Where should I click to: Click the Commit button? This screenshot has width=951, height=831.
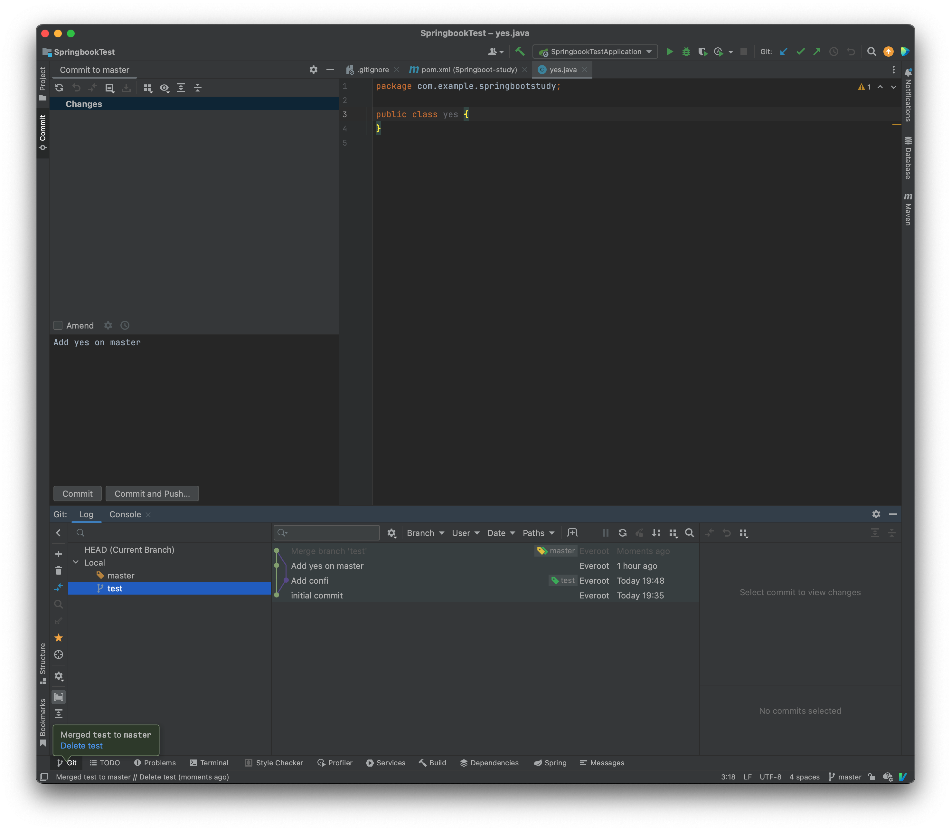pos(77,493)
